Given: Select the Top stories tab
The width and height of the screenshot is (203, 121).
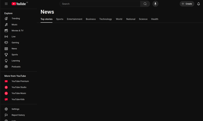Looking at the screenshot, I should point(46,19).
